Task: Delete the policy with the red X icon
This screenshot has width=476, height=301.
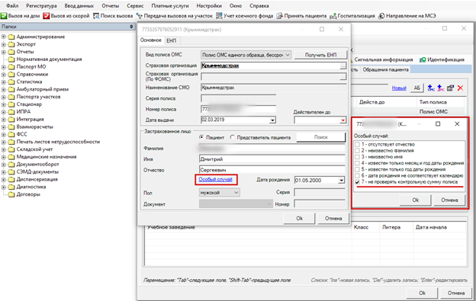Action: (460, 88)
